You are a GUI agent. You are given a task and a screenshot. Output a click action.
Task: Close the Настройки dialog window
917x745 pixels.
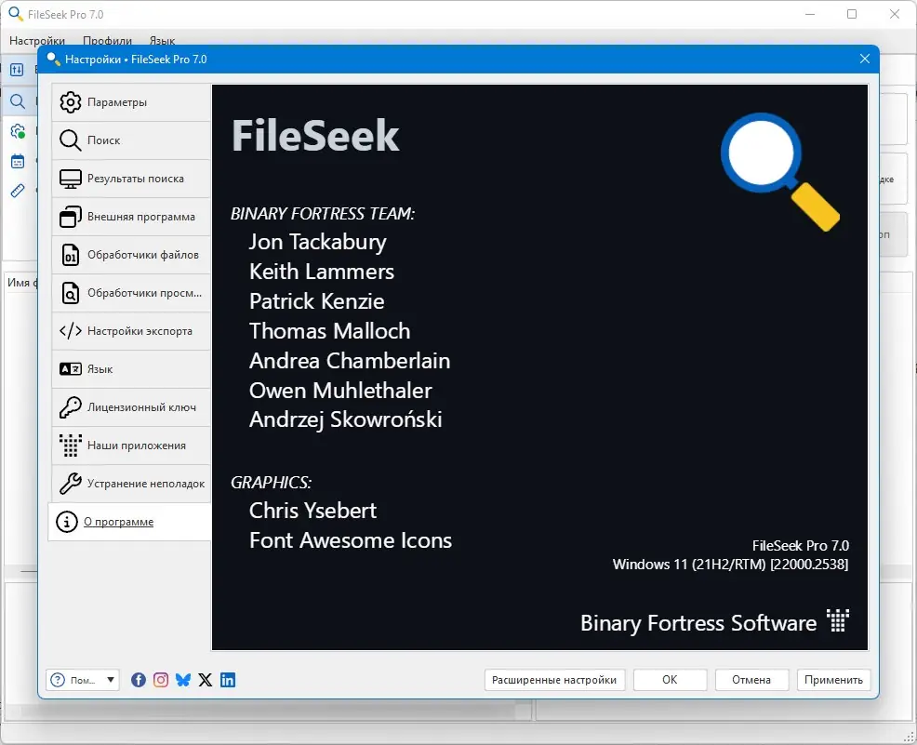click(x=864, y=60)
